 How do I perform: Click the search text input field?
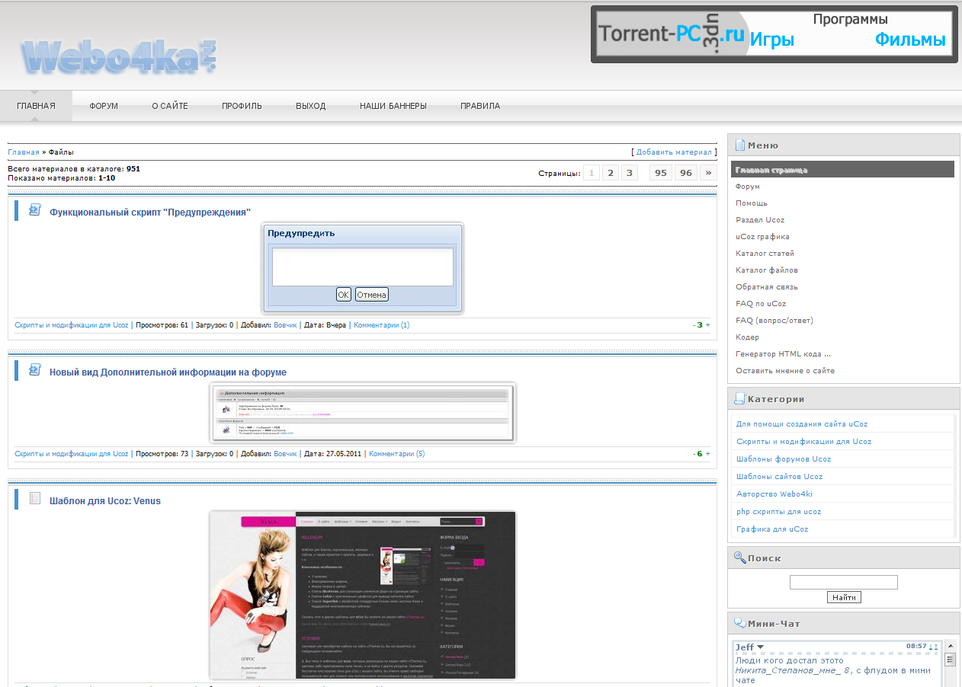click(x=843, y=583)
